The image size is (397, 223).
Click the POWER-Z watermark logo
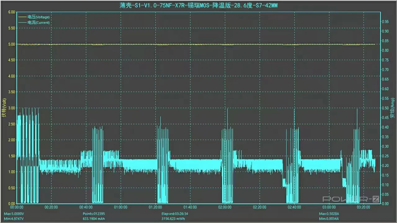(351, 199)
